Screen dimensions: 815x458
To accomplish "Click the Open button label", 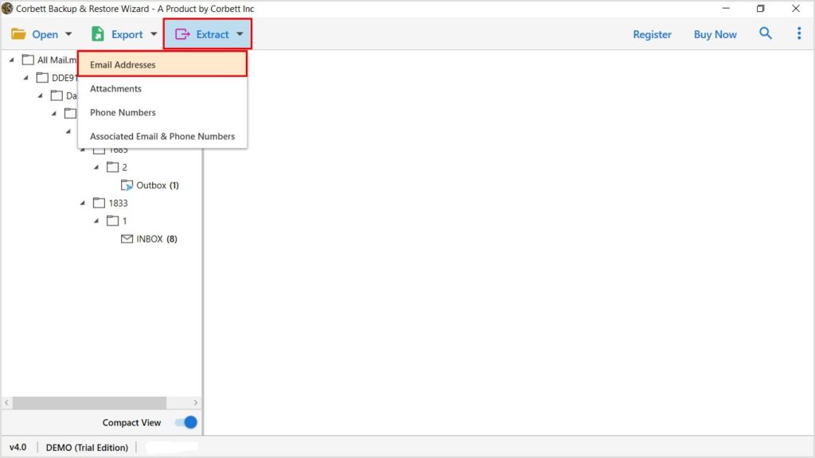I will pyautogui.click(x=45, y=34).
